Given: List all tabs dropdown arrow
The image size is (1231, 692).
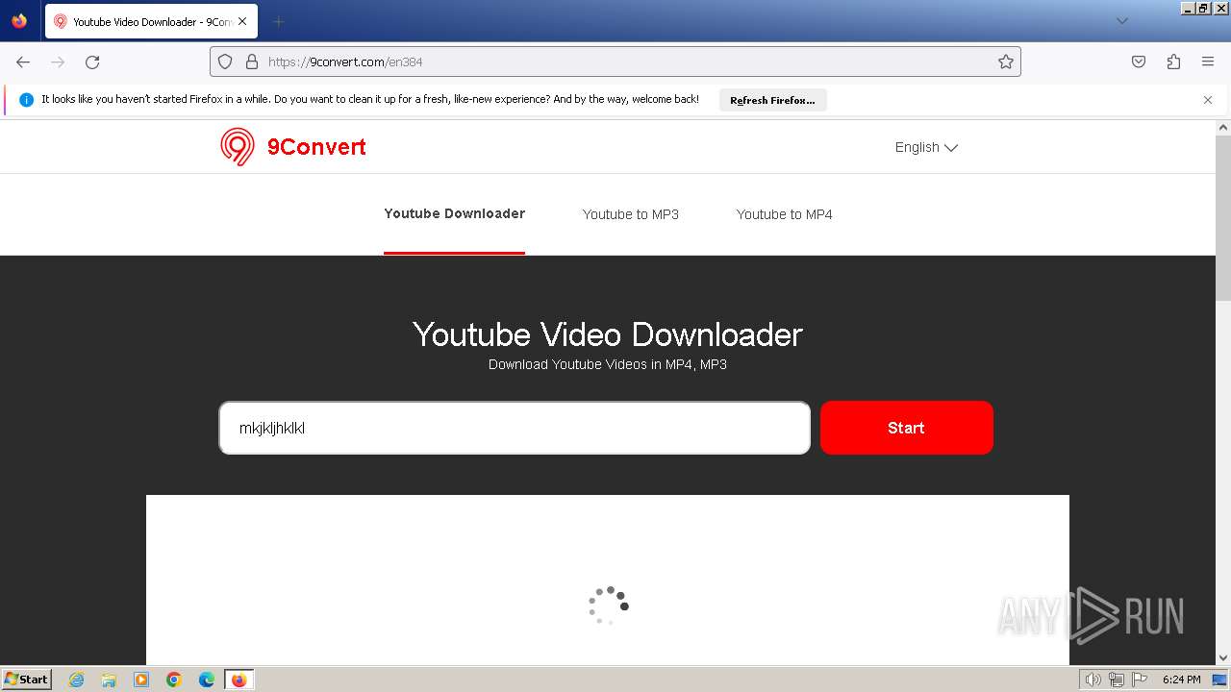Looking at the screenshot, I should tap(1121, 21).
